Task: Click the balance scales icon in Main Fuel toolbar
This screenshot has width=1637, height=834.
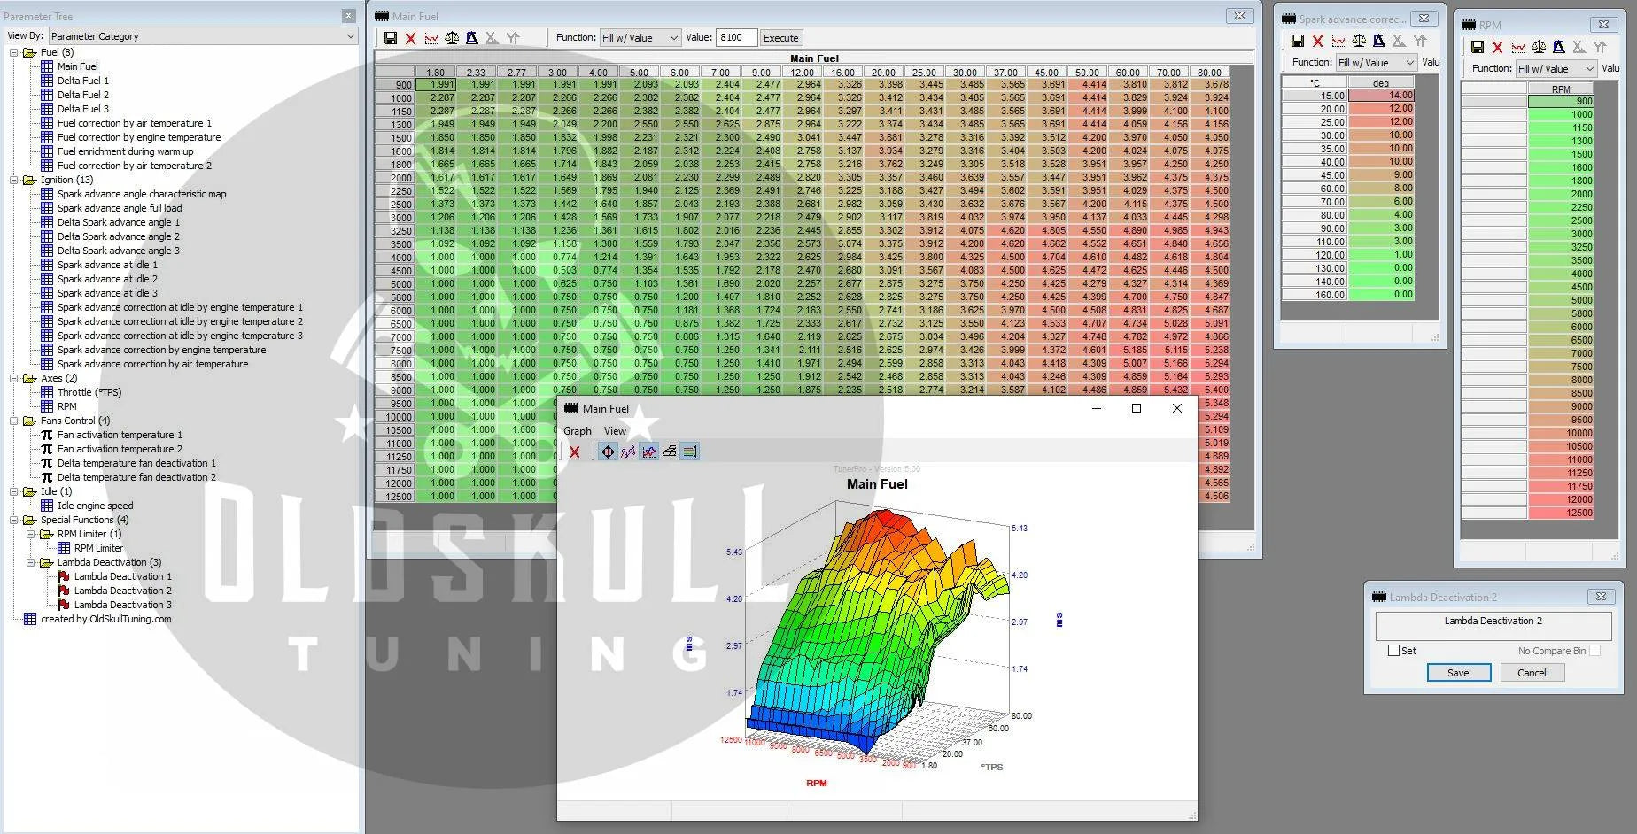Action: [452, 38]
